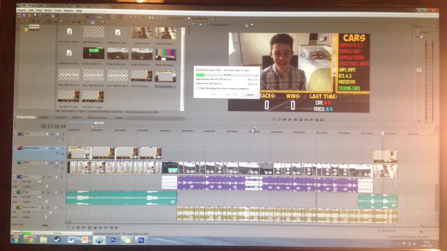Collapse the Video track header

point(15,162)
